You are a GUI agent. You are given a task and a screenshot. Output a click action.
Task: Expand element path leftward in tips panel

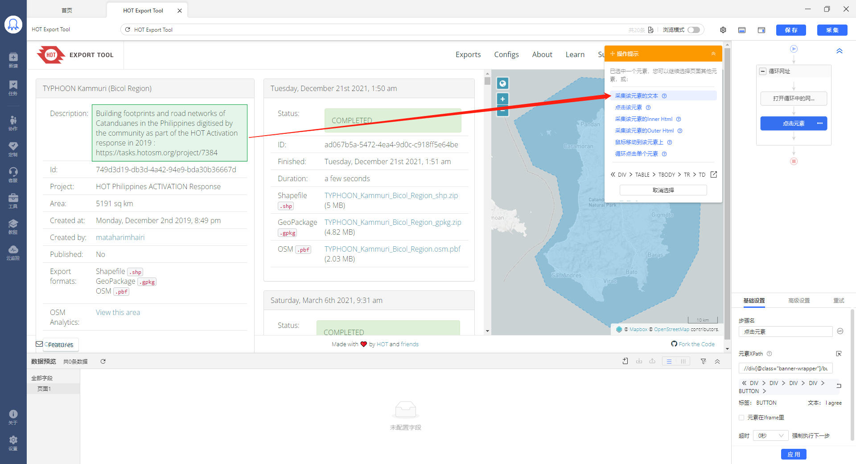pyautogui.click(x=613, y=174)
